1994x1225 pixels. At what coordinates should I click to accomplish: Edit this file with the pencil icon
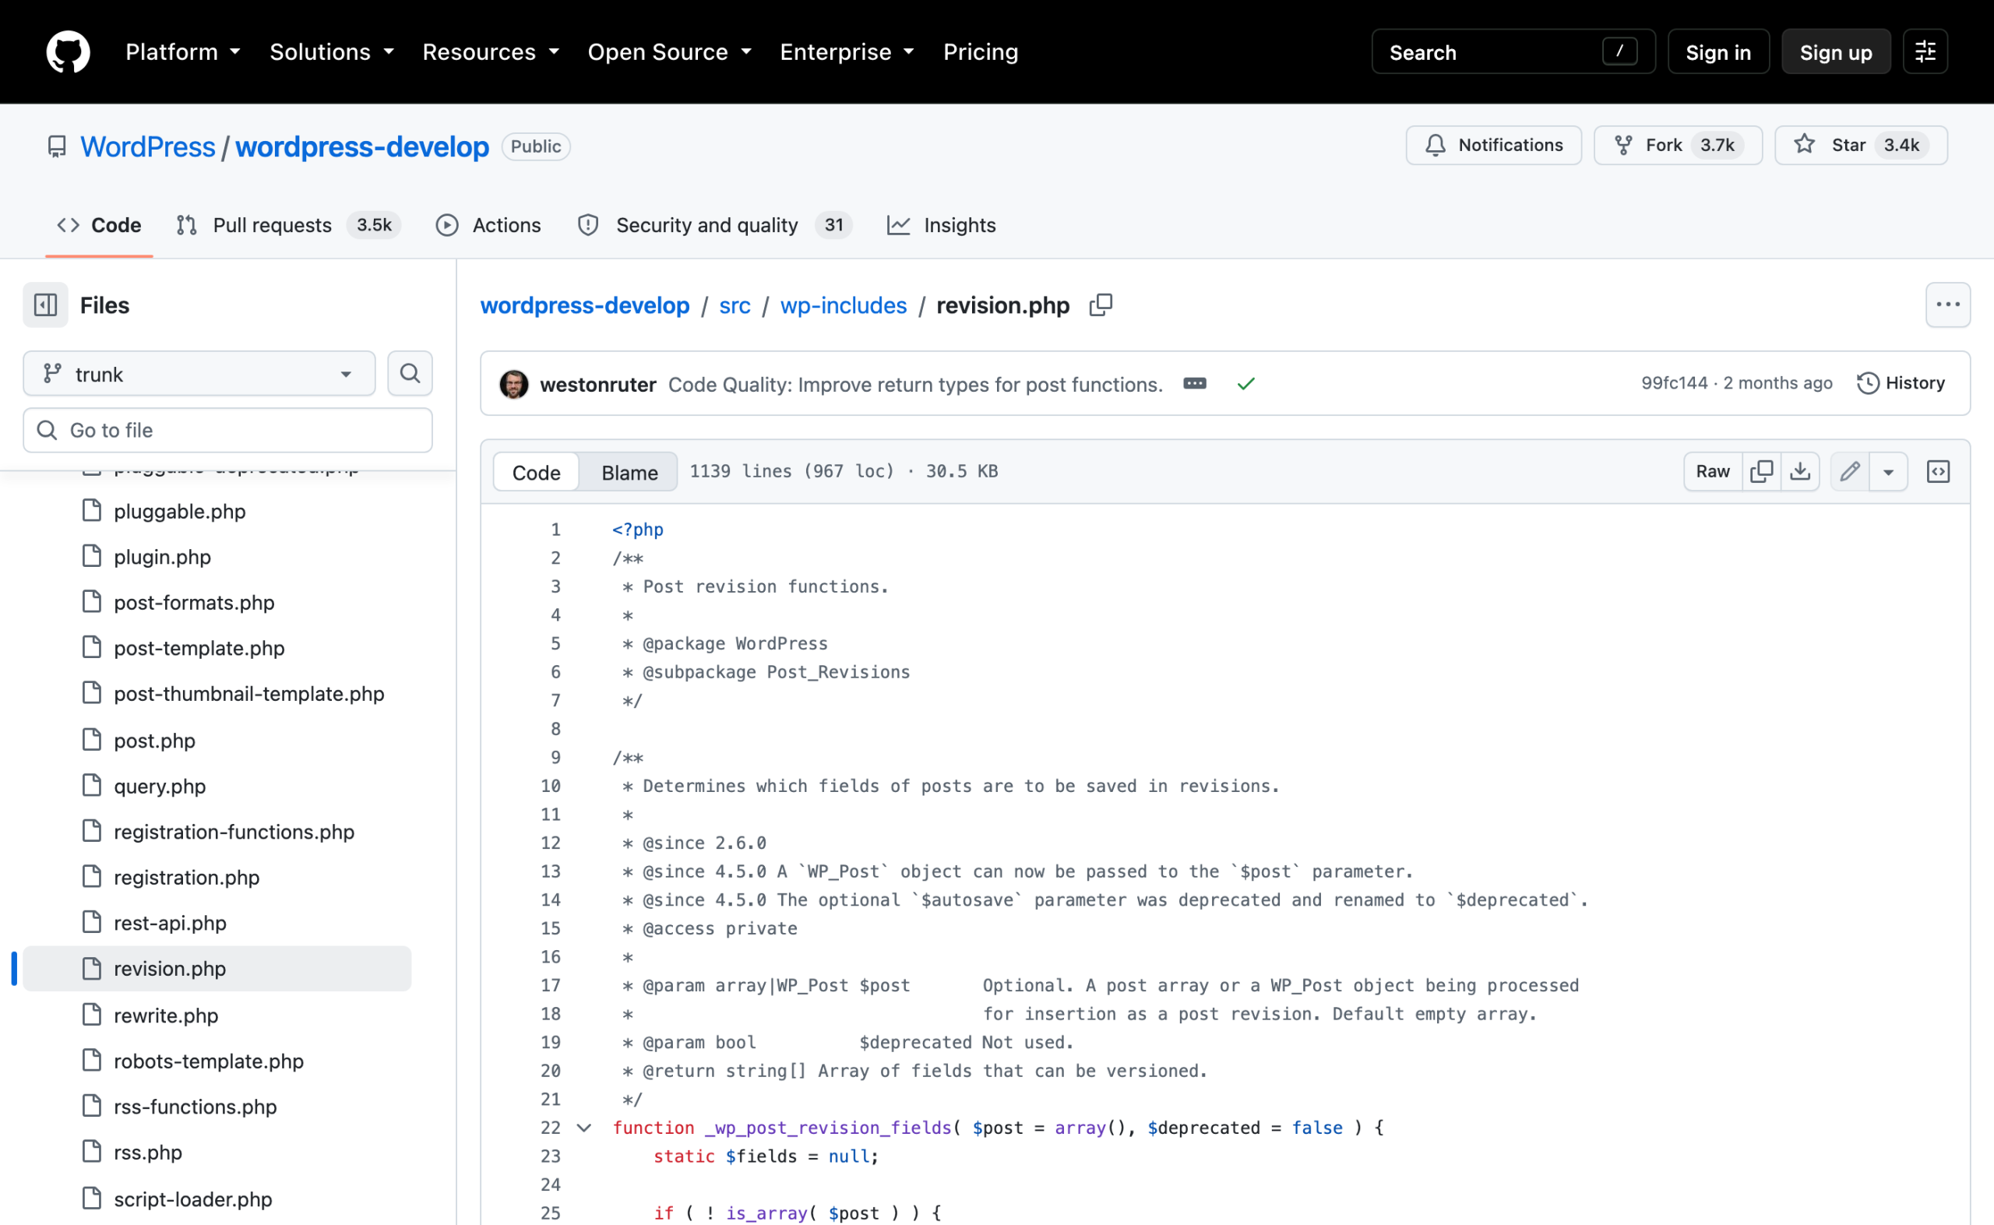point(1850,471)
